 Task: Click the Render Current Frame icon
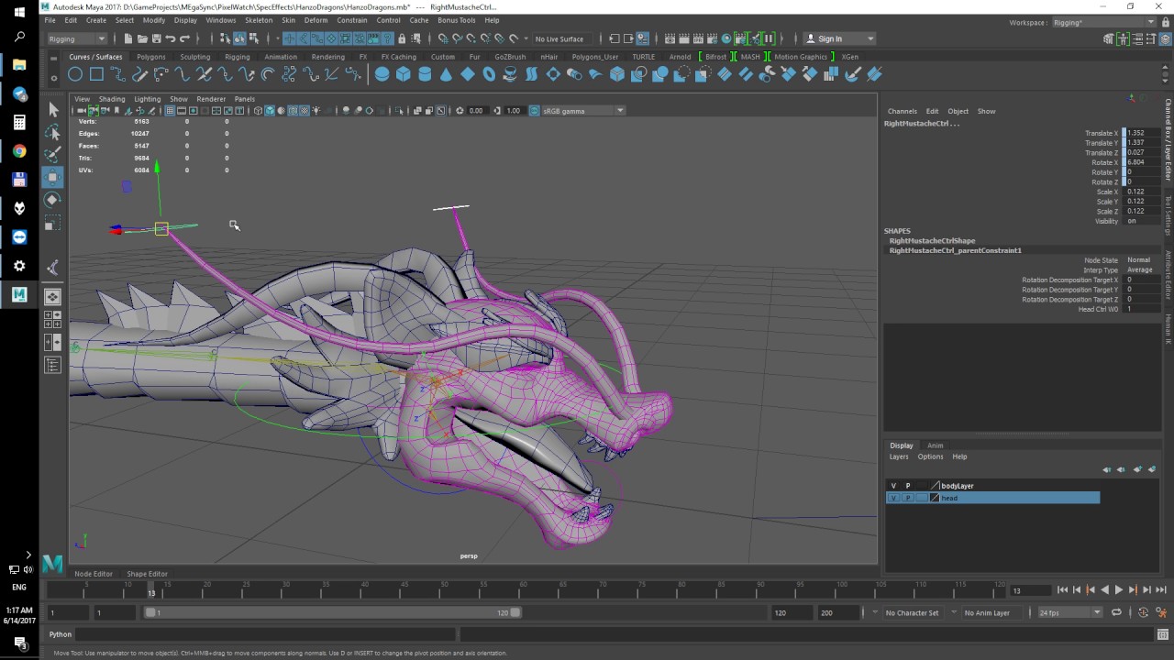tap(684, 38)
